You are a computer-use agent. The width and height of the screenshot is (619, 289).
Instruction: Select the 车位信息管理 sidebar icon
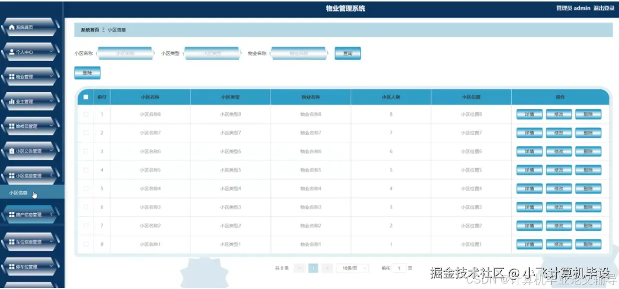(12, 241)
